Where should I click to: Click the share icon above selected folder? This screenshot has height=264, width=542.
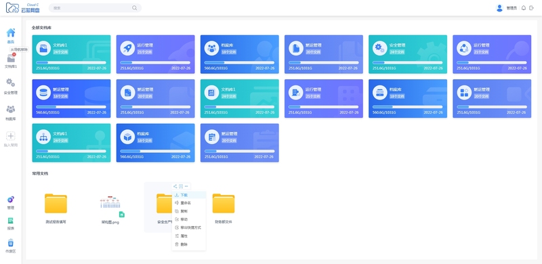175,186
